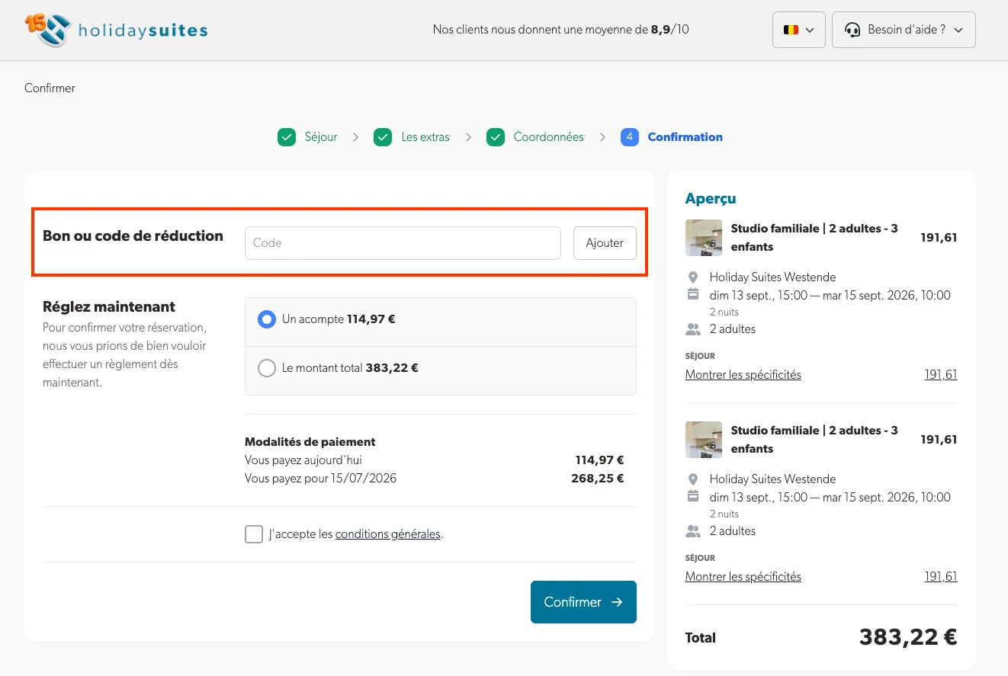Select Le montant total 383,22 € option
The height and width of the screenshot is (676, 1008).
[x=441, y=370]
